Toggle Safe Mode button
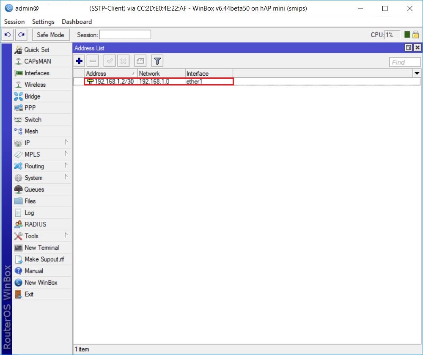The image size is (423, 355). click(x=51, y=35)
